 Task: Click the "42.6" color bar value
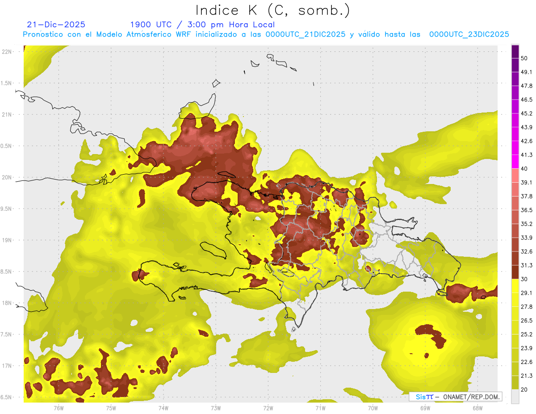(527, 141)
